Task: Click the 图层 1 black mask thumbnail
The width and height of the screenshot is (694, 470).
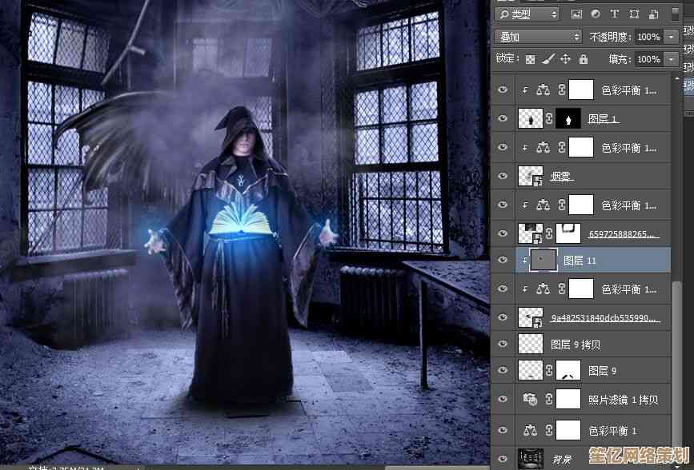Action: (x=568, y=119)
